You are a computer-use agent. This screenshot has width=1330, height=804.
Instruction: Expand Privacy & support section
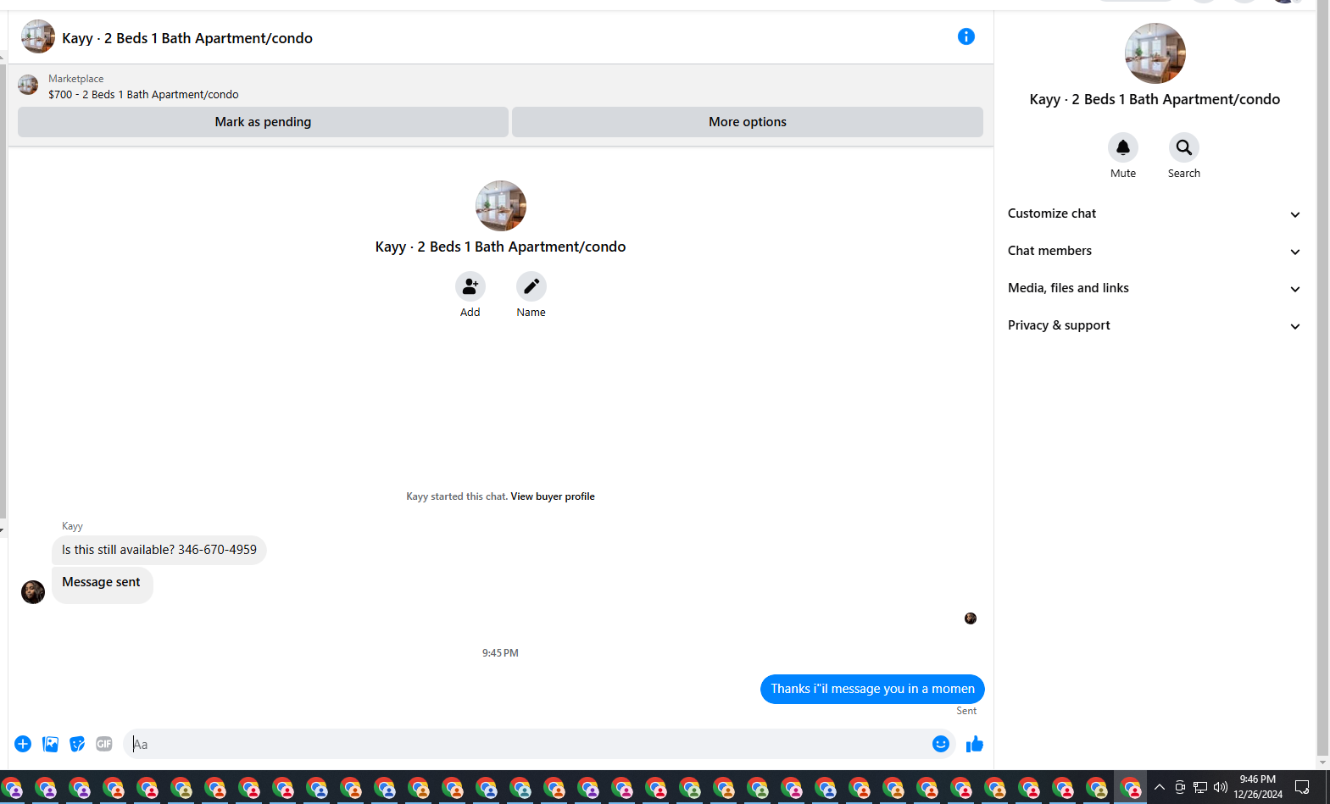click(x=1154, y=325)
